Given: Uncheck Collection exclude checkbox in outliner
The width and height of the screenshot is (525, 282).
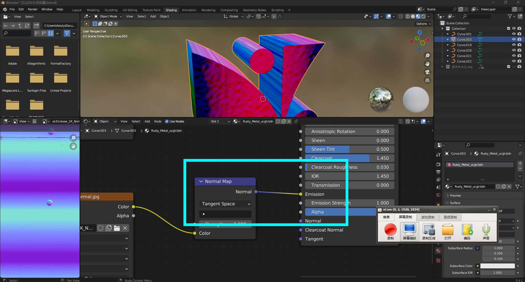Looking at the screenshot, I should click(x=509, y=28).
